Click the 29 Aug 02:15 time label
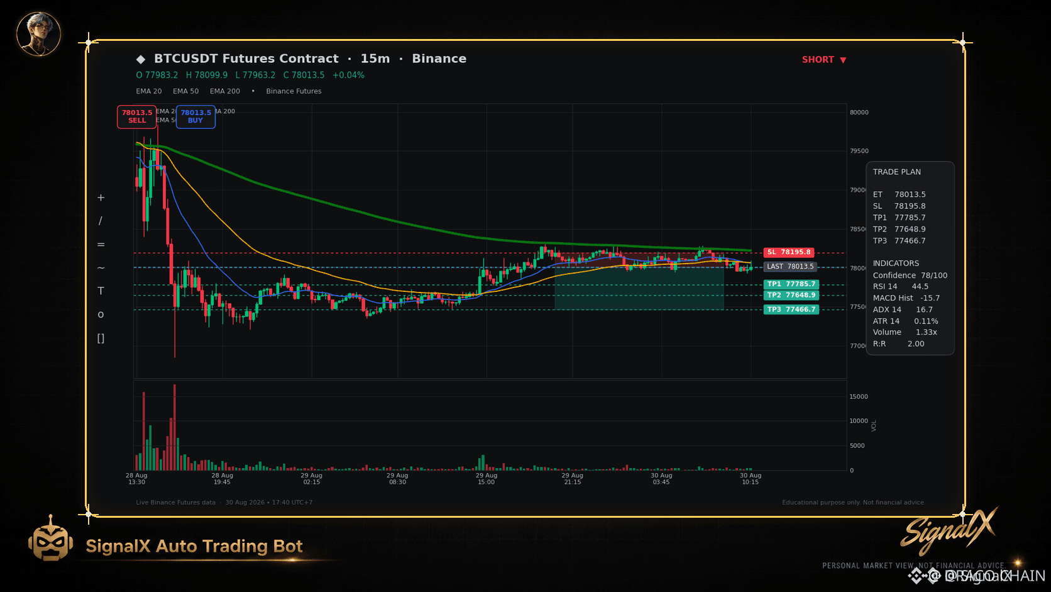This screenshot has width=1051, height=592. coord(312,479)
